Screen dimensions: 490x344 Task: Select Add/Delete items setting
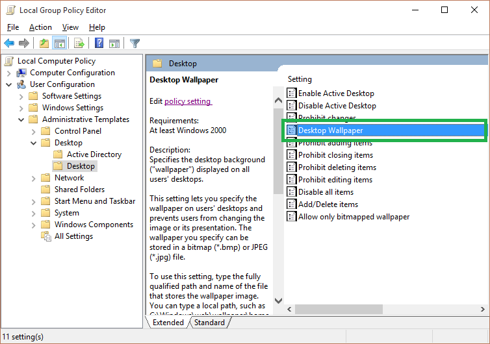[328, 204]
